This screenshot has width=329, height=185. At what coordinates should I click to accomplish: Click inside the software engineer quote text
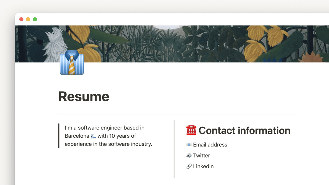108,144
